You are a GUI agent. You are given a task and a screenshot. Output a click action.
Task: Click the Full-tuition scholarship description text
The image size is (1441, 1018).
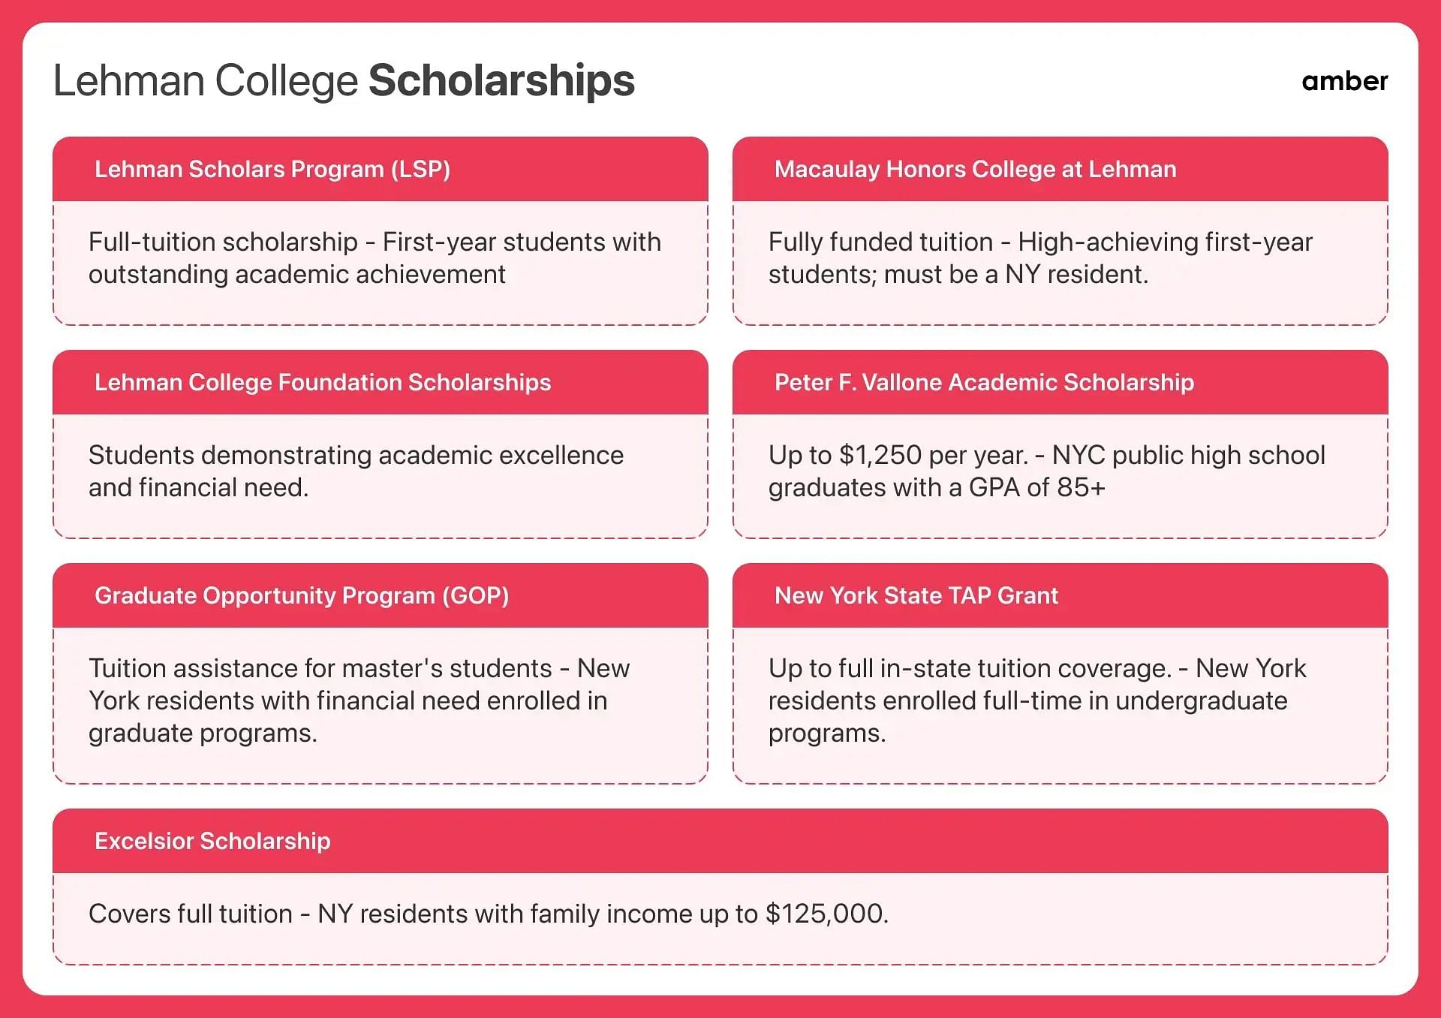tap(375, 258)
